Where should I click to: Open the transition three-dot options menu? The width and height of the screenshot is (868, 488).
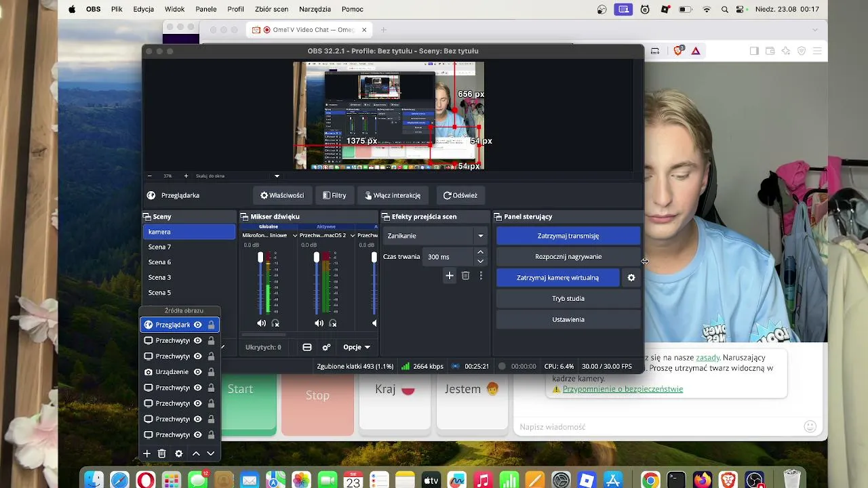[x=481, y=275]
